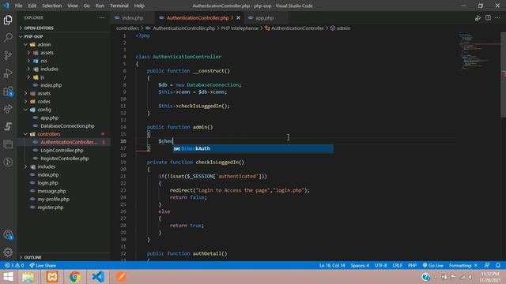Click Explorer more actions ellipsis
506x284 pixels.
pos(102,17)
